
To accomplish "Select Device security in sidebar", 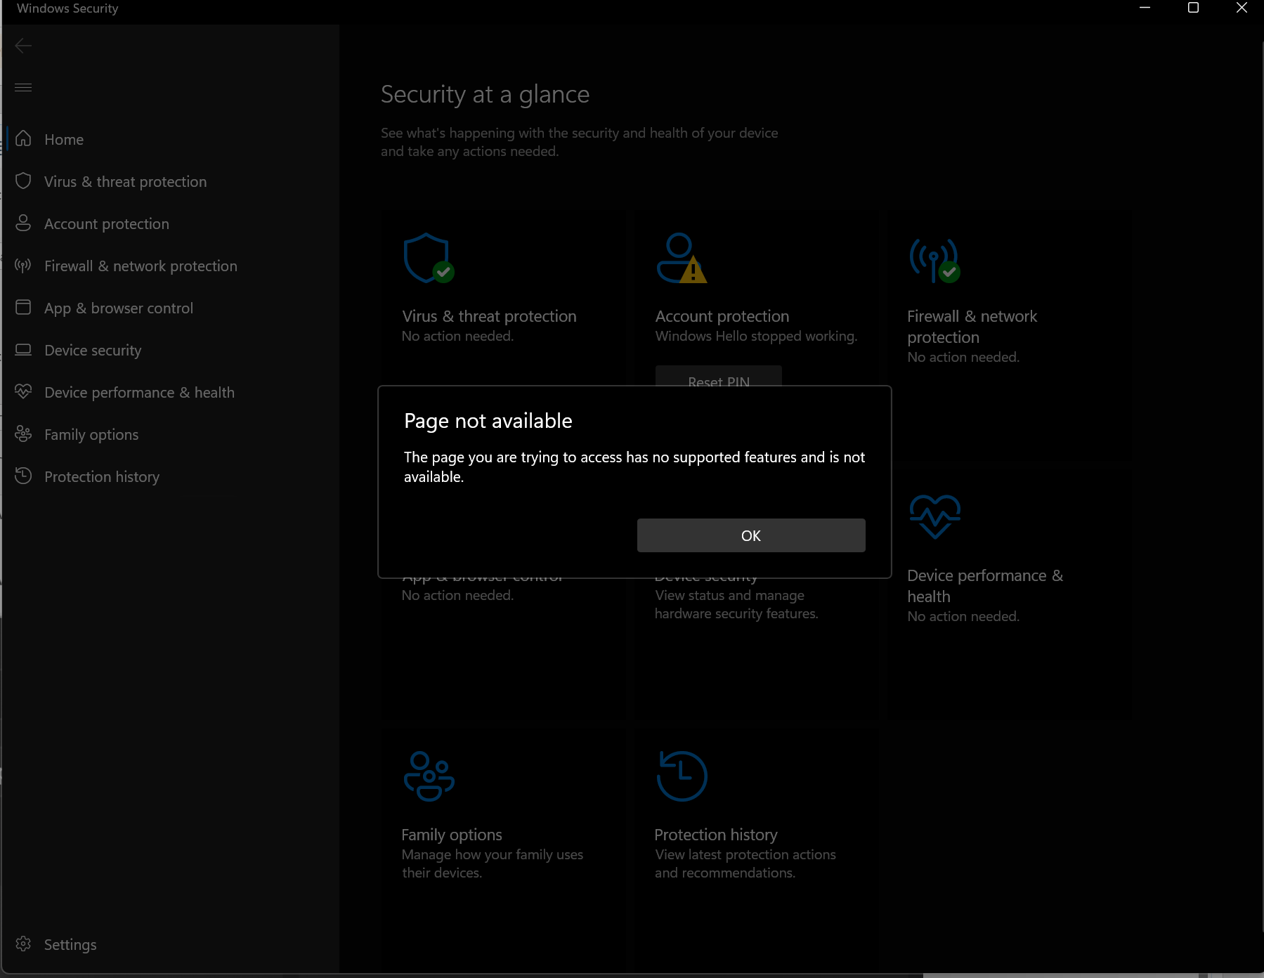I will click(x=93, y=350).
